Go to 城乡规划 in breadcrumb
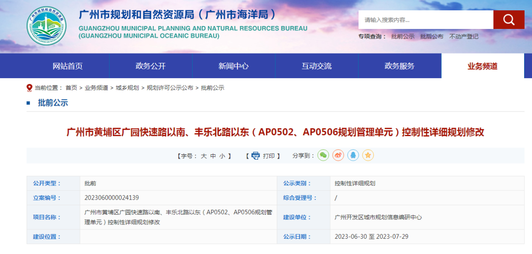The width and height of the screenshot is (532, 254). (127, 88)
